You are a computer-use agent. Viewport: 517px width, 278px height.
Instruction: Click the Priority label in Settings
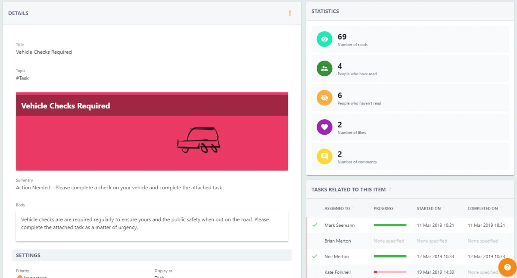tap(22, 271)
